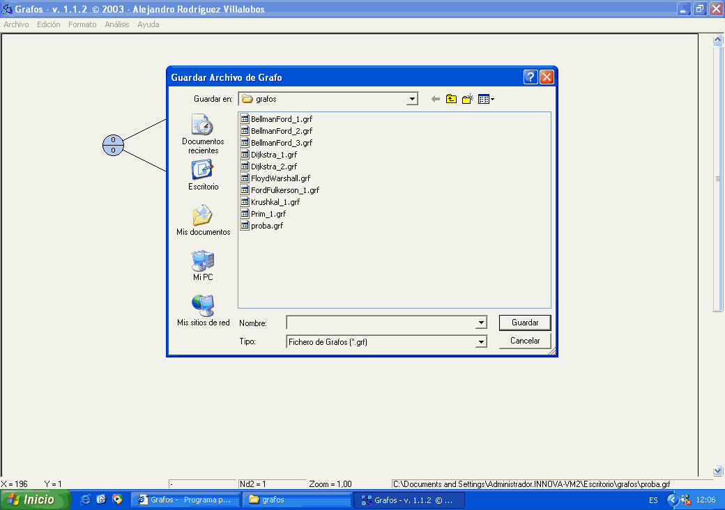This screenshot has width=725, height=510.
Task: Open the Inicio start menu
Action: pos(35,500)
